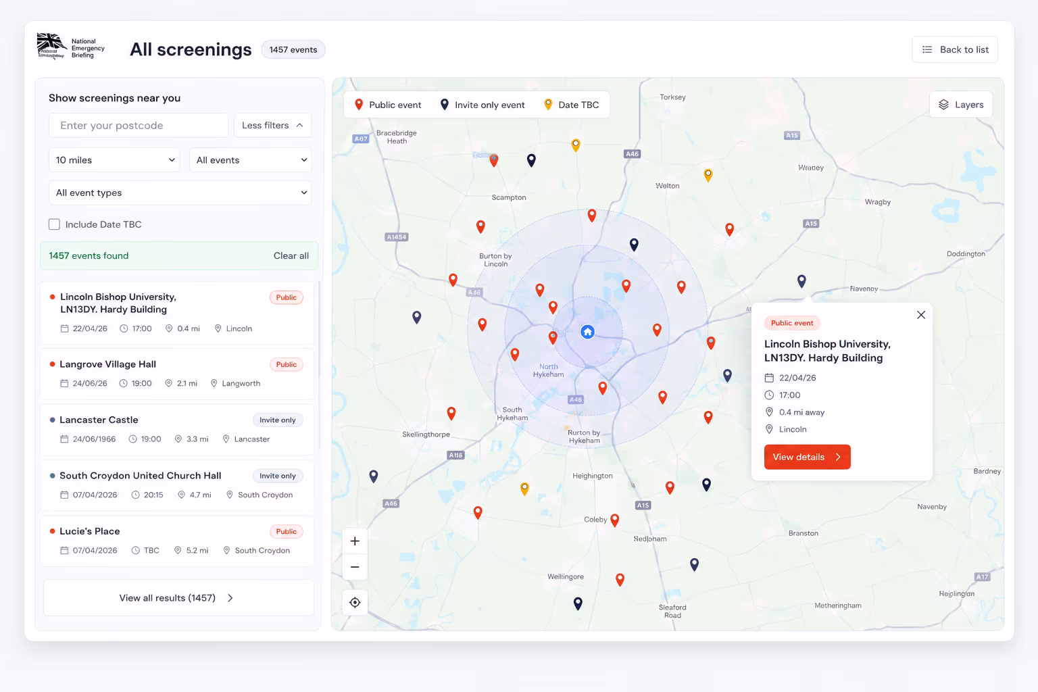Click the yellow pin west of Heighington
The height and width of the screenshot is (692, 1038).
click(524, 489)
